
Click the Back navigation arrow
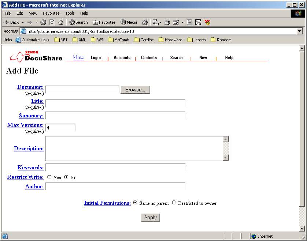(x=12, y=22)
